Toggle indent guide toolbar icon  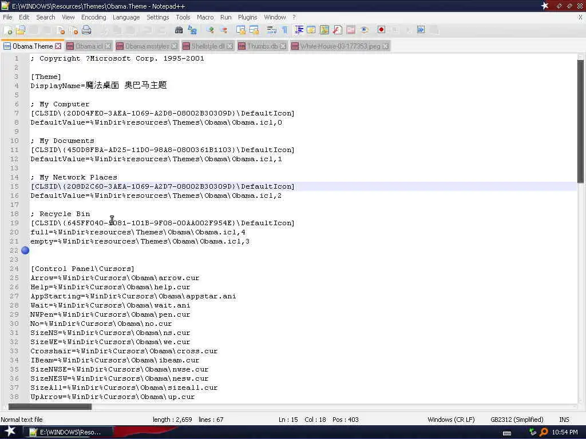click(299, 30)
